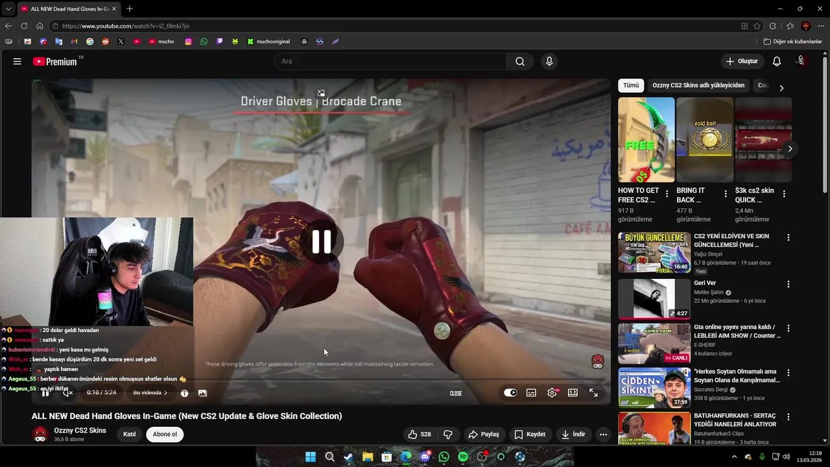
Task: Toggle the autoplay switch
Action: 510,393
